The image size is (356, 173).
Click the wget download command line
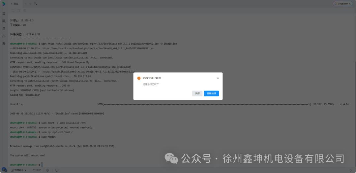click(93, 44)
